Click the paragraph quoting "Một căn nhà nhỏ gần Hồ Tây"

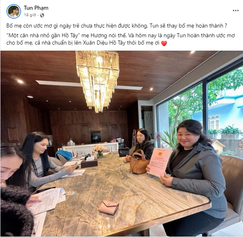[120, 39]
